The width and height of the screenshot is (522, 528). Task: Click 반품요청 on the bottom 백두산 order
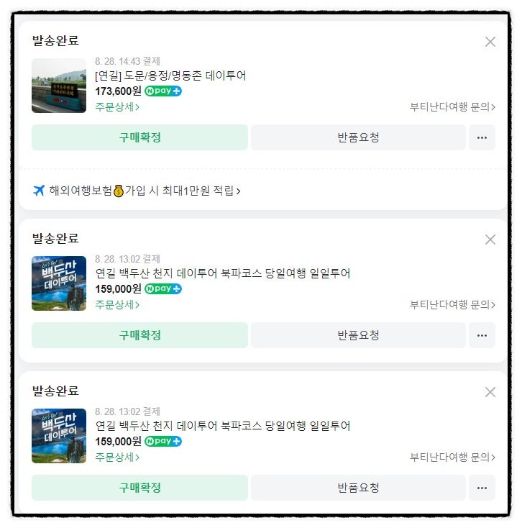click(x=359, y=488)
